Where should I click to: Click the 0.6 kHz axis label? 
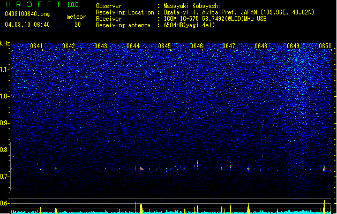coord(4,203)
